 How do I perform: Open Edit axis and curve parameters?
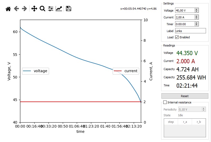pos(59,9)
